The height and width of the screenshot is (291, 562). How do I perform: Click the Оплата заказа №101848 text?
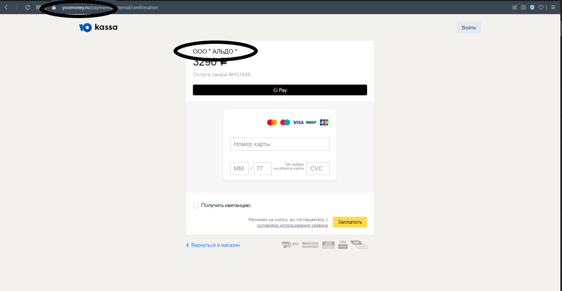point(222,75)
